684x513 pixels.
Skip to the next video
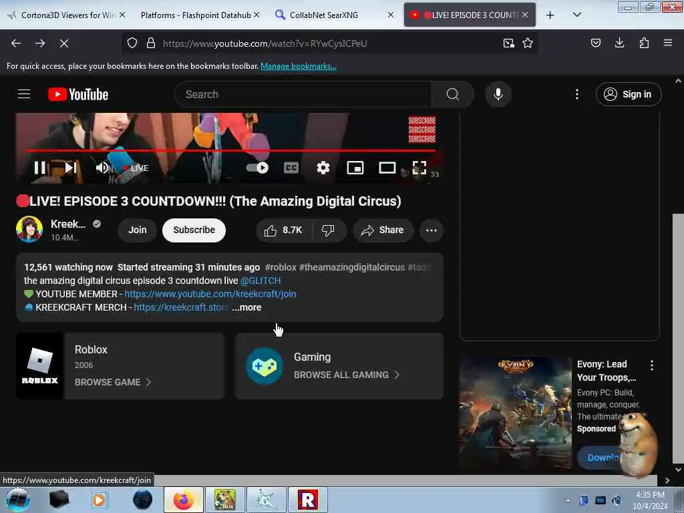coord(71,168)
